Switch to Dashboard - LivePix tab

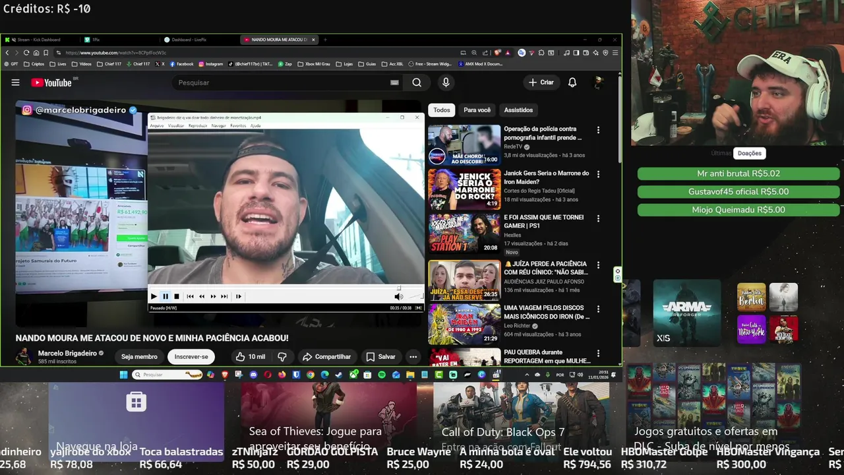coord(189,40)
